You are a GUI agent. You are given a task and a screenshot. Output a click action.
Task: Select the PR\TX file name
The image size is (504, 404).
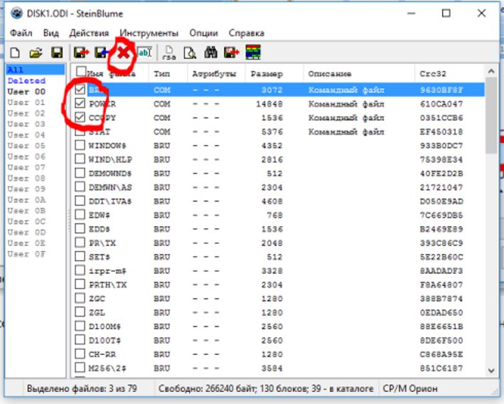click(x=102, y=243)
